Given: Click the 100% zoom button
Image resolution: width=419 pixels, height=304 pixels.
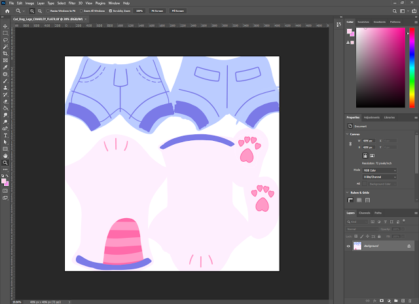Looking at the screenshot, I should (x=139, y=11).
